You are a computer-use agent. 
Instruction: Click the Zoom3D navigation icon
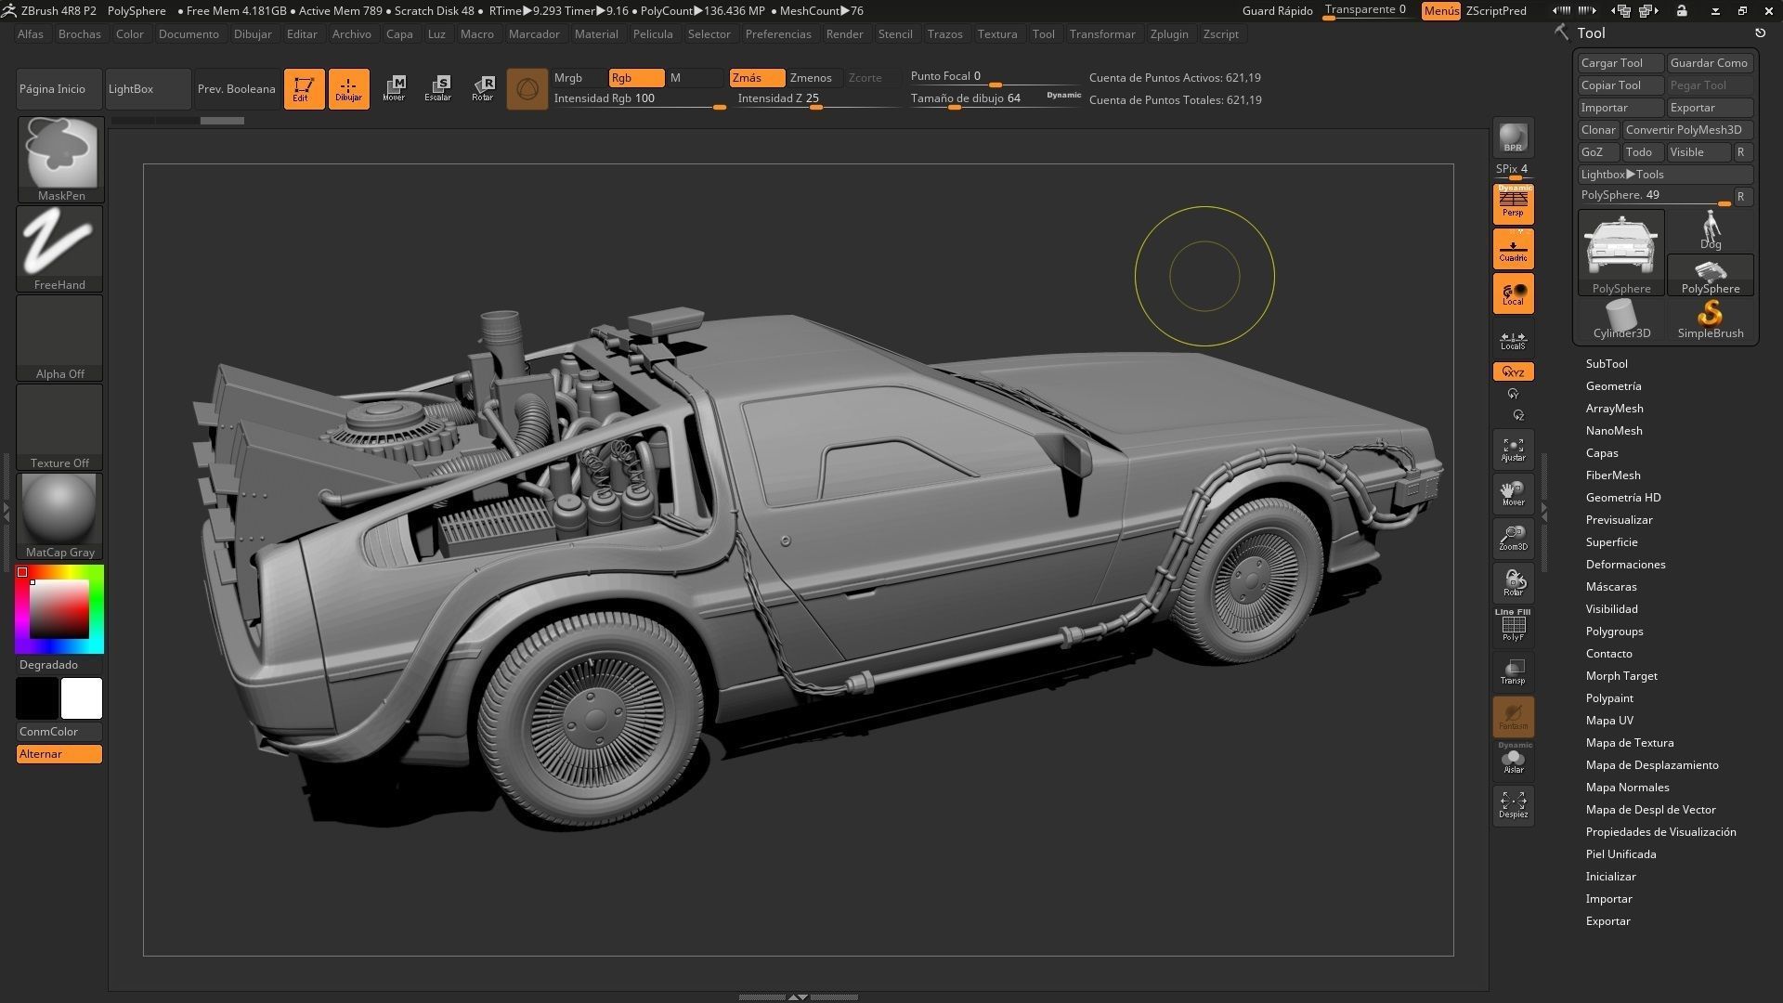[1513, 539]
